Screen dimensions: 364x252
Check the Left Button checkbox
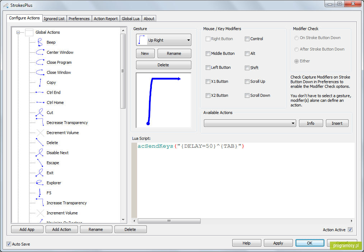(208, 67)
